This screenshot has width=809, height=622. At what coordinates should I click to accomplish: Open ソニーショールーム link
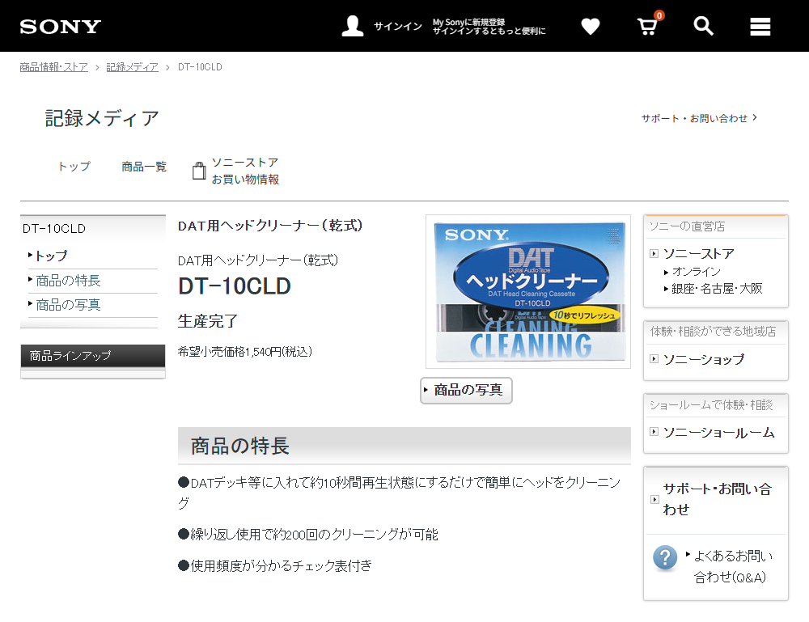[718, 432]
